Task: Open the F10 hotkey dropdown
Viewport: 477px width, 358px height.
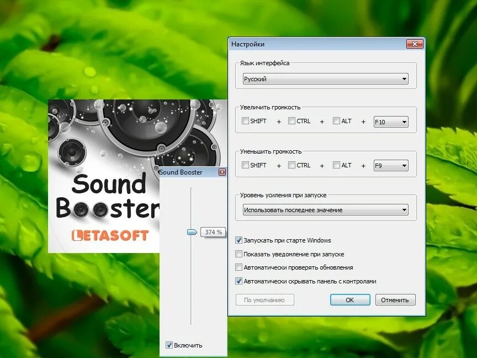Action: pyautogui.click(x=391, y=122)
